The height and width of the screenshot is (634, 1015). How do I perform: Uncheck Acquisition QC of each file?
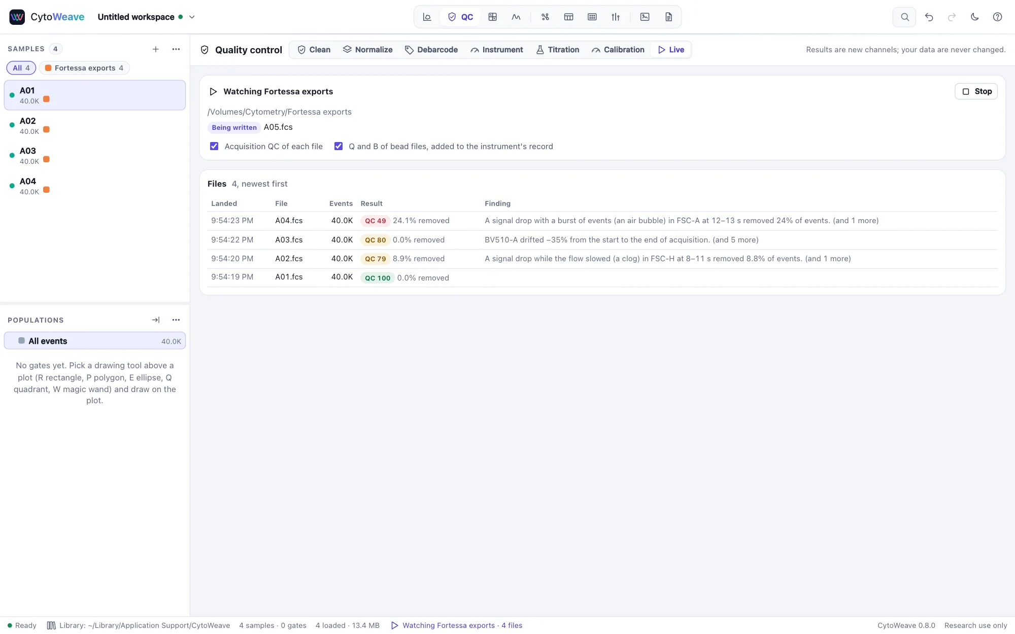[214, 146]
